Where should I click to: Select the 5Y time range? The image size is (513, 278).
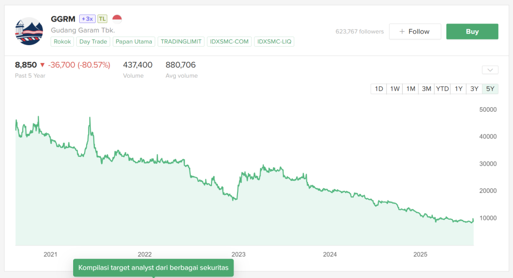click(490, 89)
